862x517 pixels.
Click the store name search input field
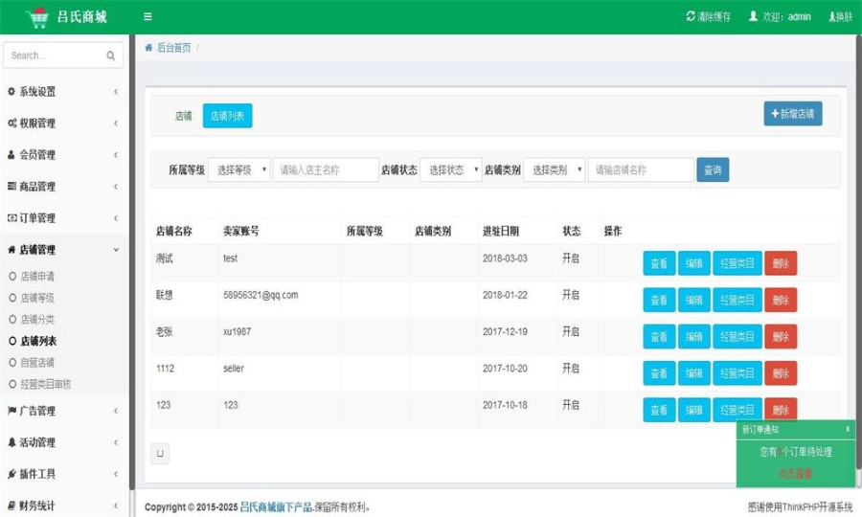point(640,169)
